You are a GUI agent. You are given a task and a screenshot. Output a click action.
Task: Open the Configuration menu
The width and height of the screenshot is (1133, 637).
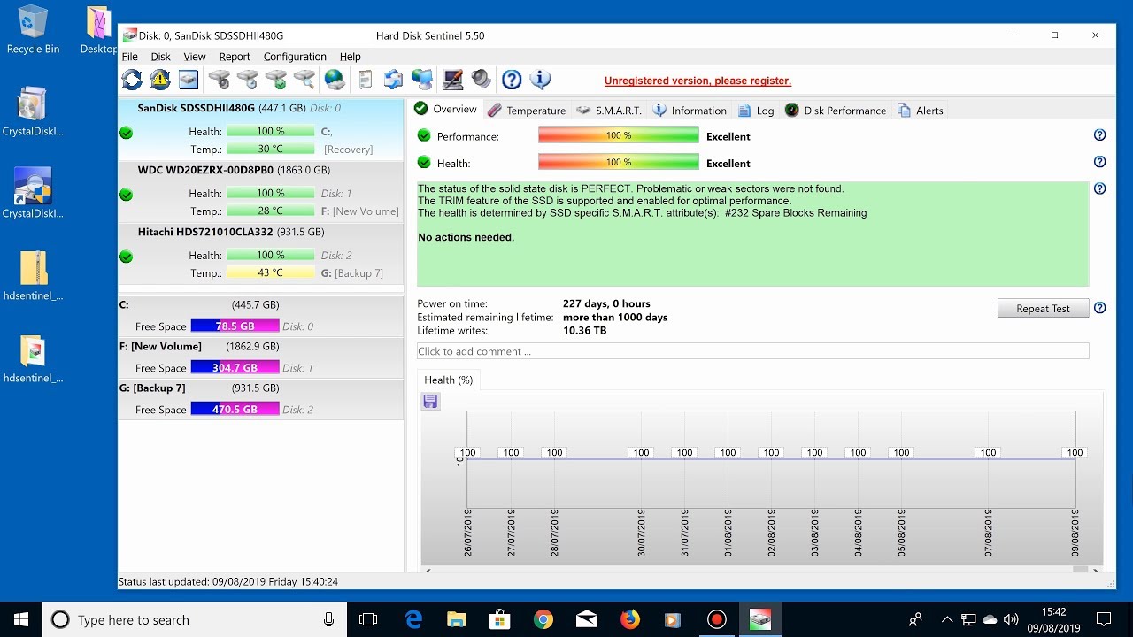(295, 56)
